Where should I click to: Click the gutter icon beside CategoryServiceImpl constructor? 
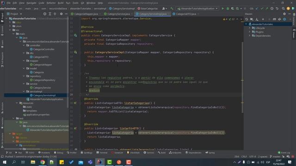[x=75, y=52]
